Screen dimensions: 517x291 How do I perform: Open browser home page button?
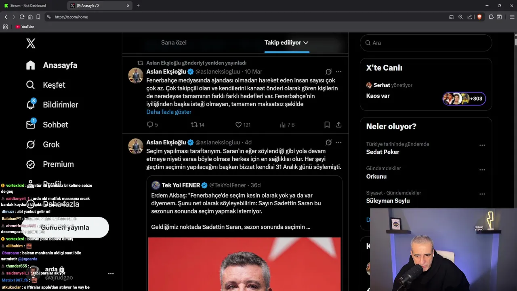(x=30, y=17)
